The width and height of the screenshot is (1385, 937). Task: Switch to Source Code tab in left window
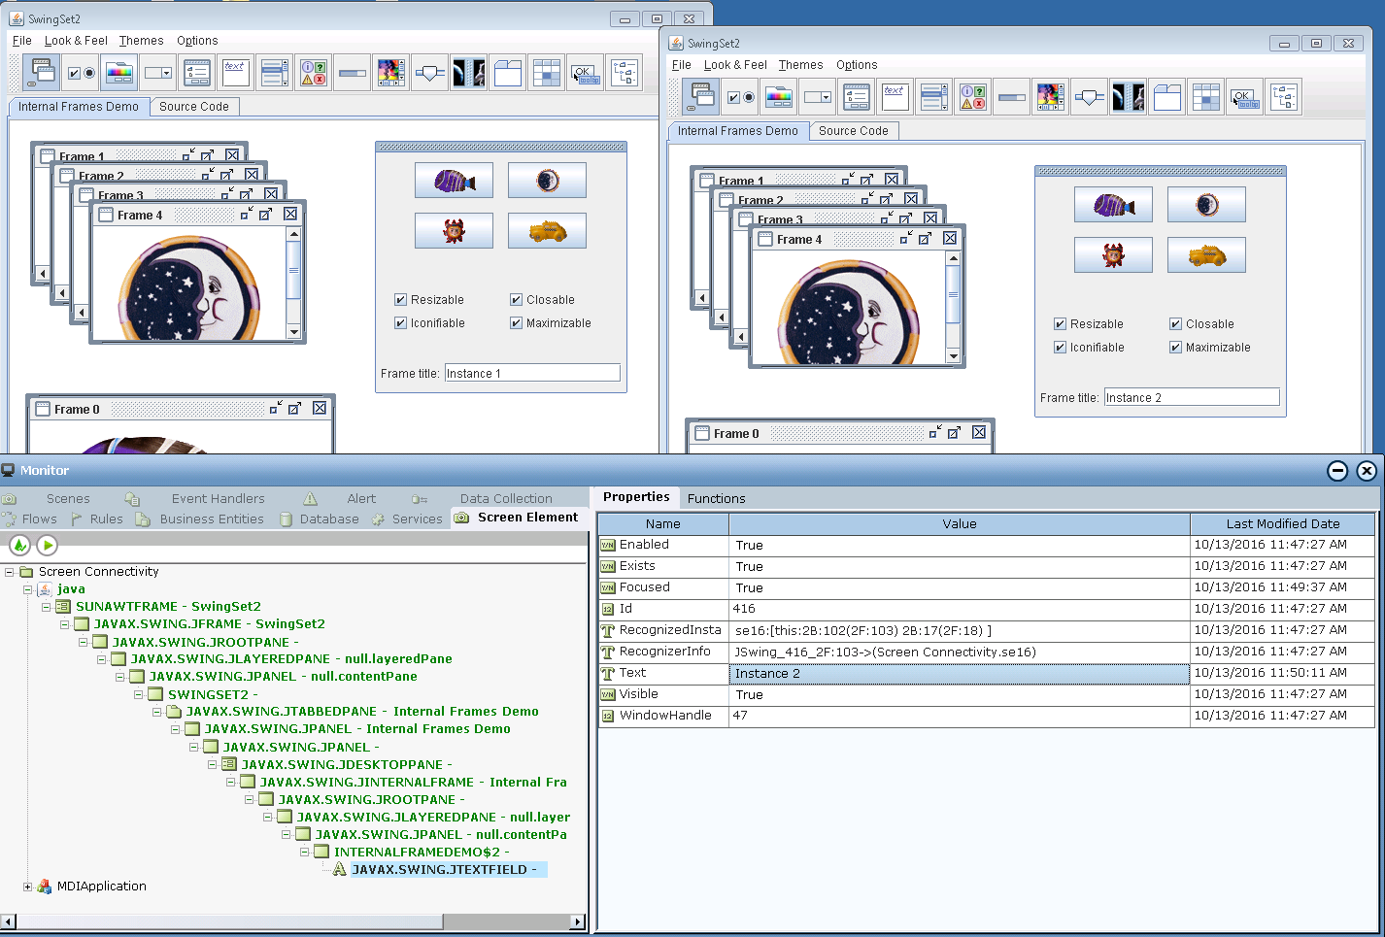coord(193,107)
